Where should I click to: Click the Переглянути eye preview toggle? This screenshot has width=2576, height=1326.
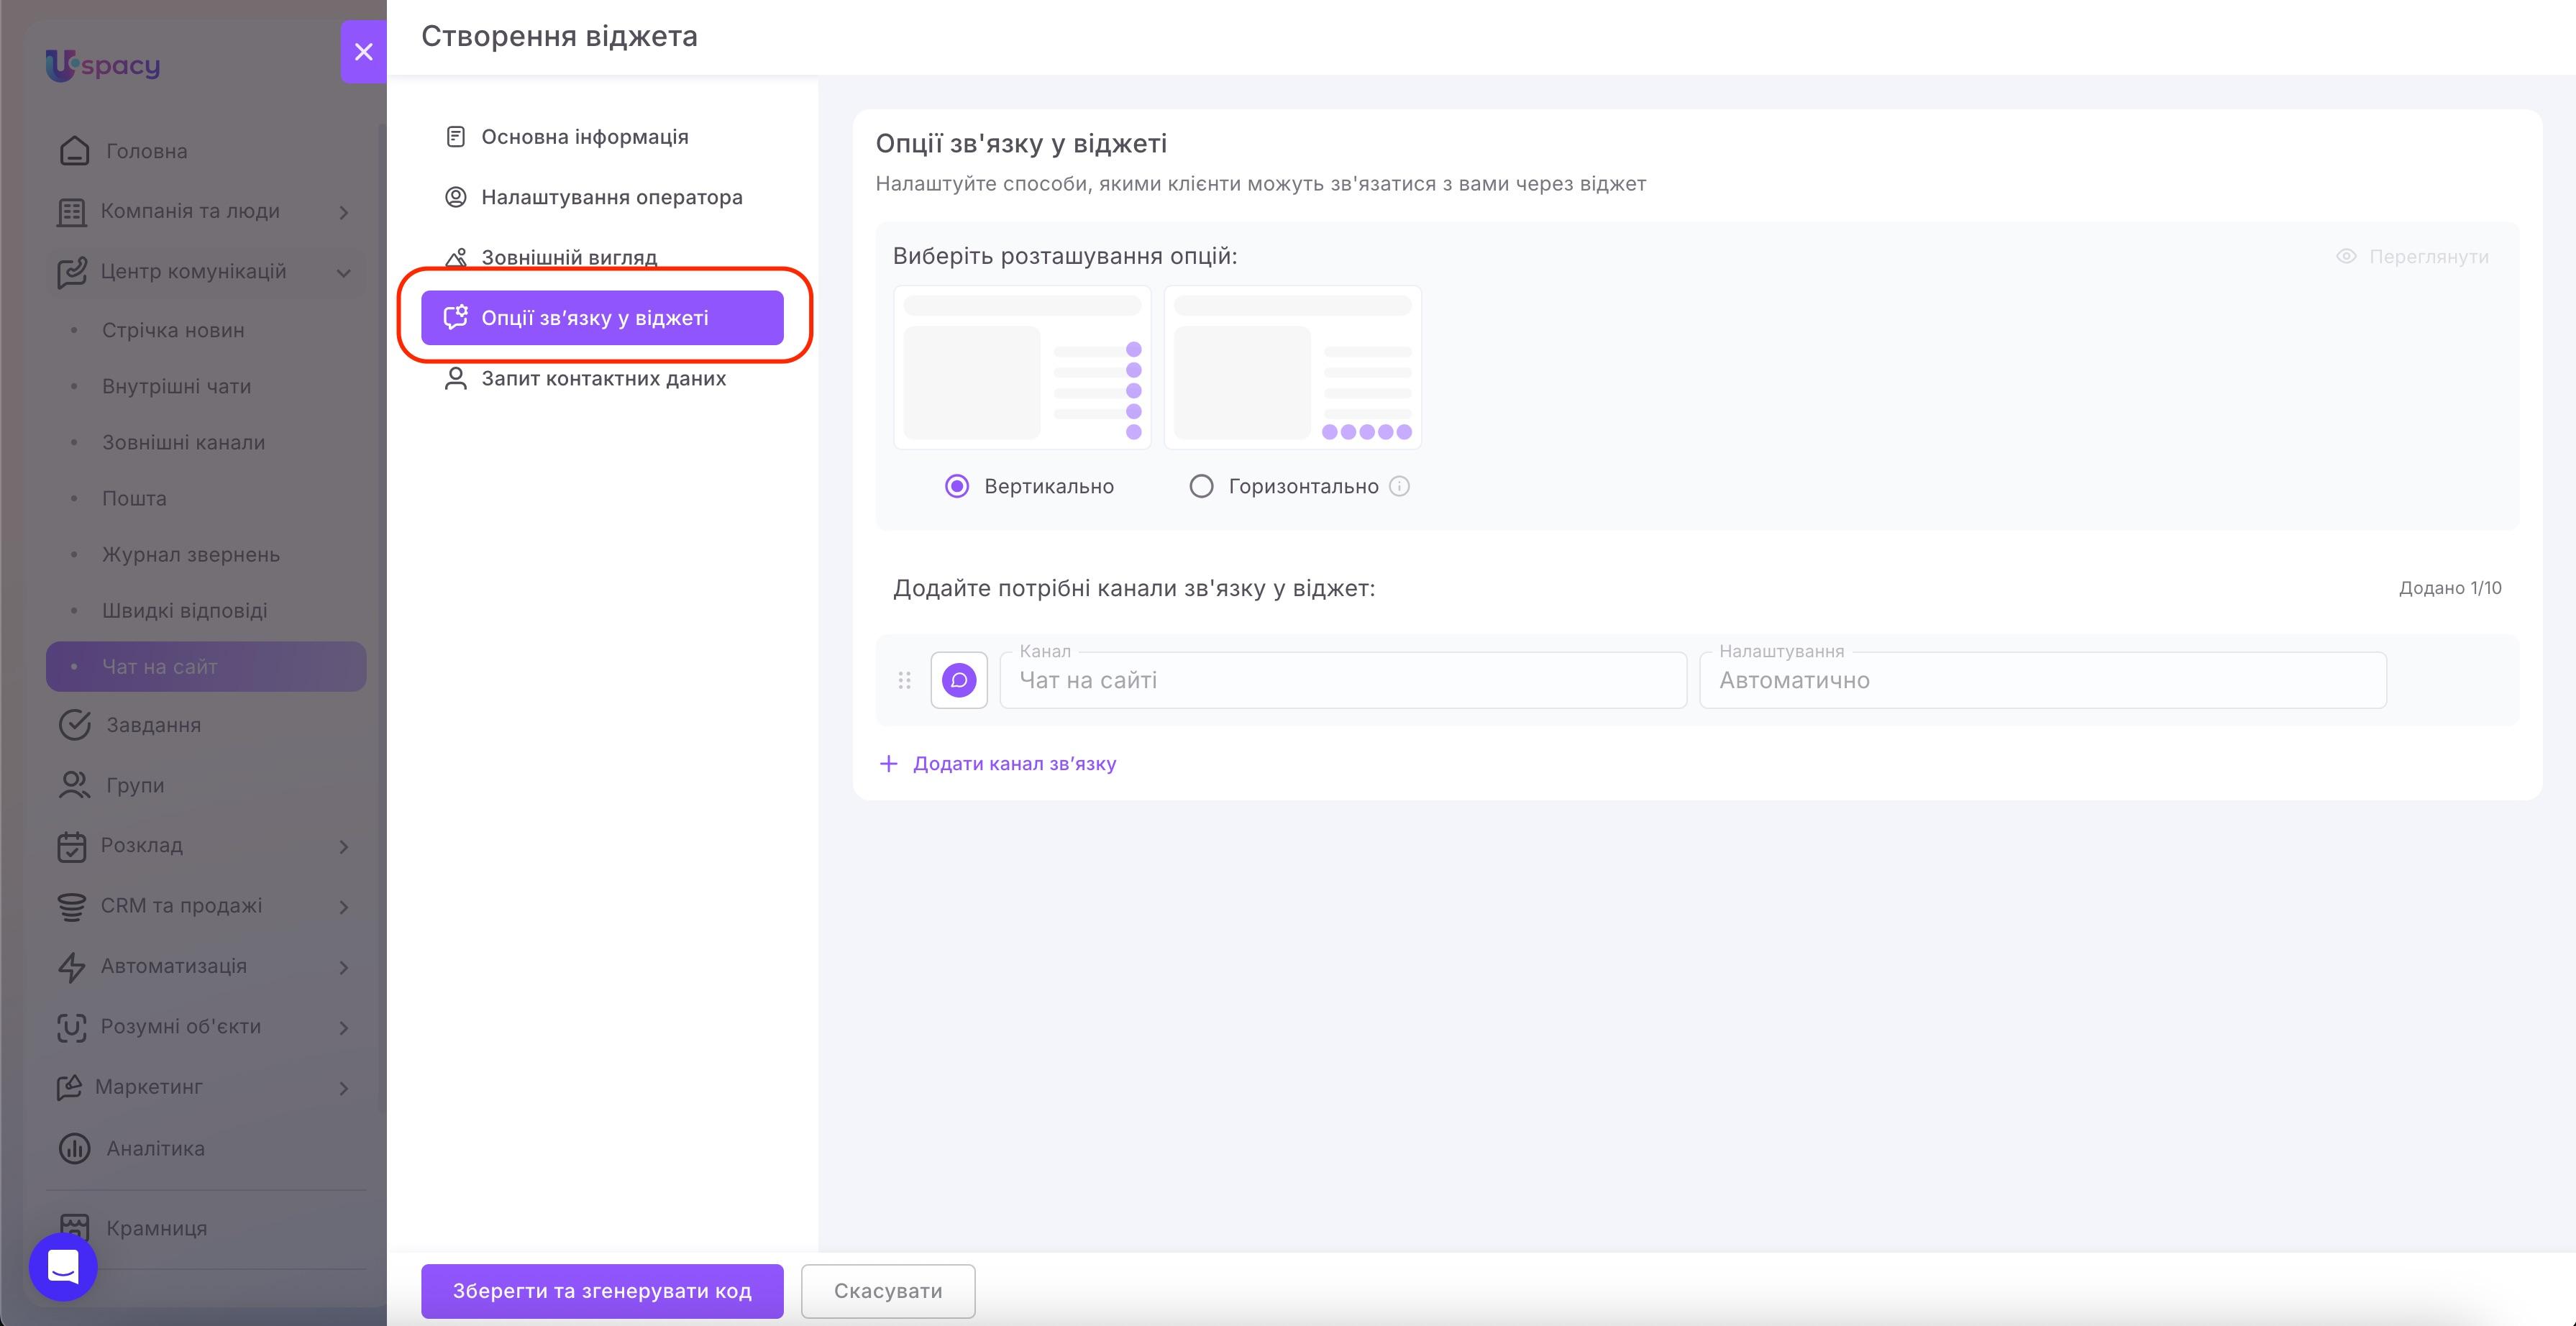pos(2412,257)
